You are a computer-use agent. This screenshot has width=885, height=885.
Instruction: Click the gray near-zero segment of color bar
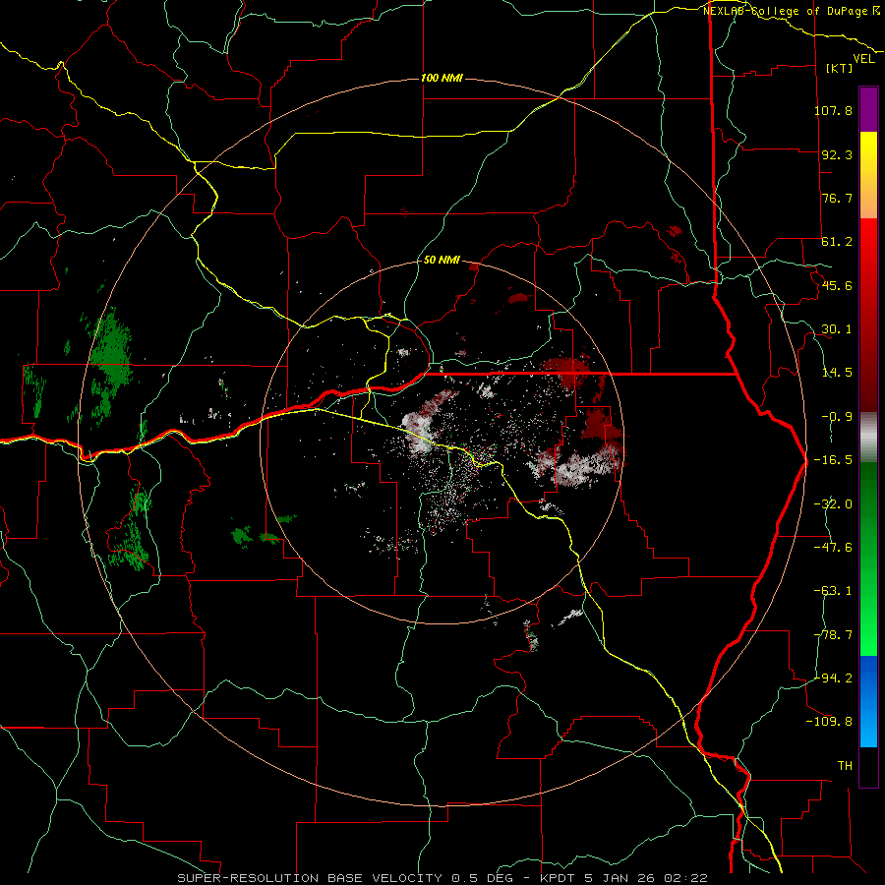868,438
